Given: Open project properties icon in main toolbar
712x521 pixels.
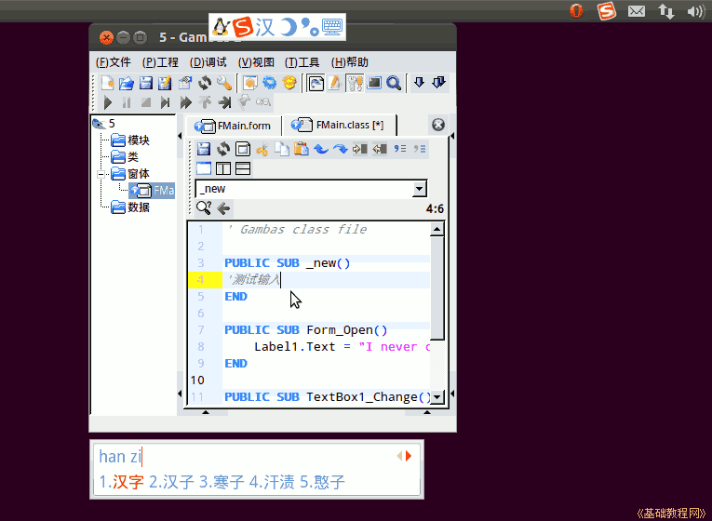Looking at the screenshot, I should point(185,83).
